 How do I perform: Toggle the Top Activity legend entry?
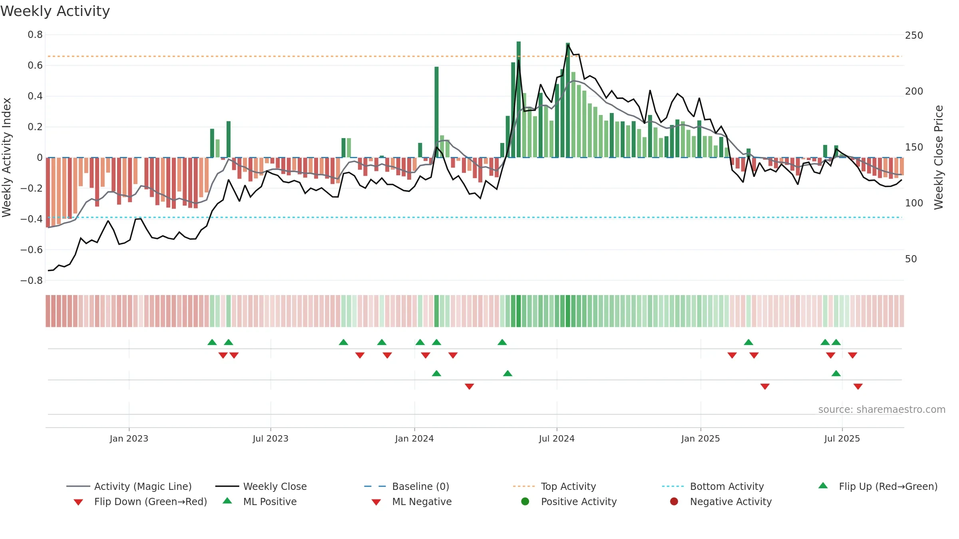(x=554, y=486)
